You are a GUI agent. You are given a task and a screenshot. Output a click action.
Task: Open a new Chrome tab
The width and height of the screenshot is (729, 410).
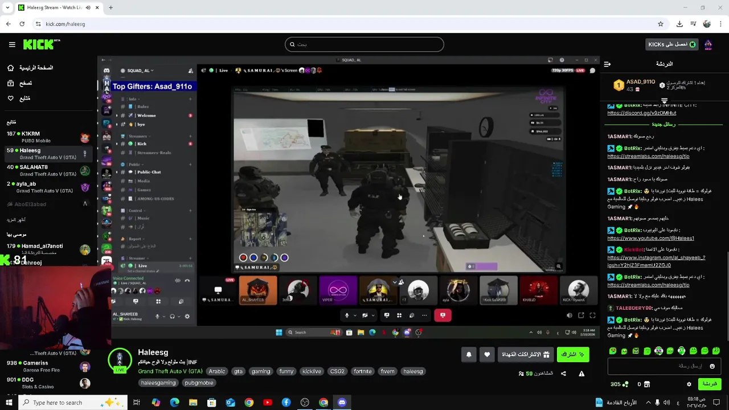pyautogui.click(x=110, y=8)
